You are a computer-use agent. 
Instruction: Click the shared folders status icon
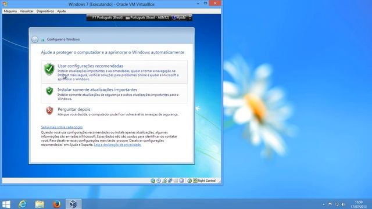click(x=176, y=181)
